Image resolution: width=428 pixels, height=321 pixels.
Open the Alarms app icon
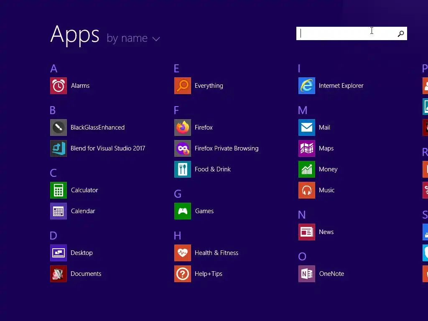[x=59, y=86]
